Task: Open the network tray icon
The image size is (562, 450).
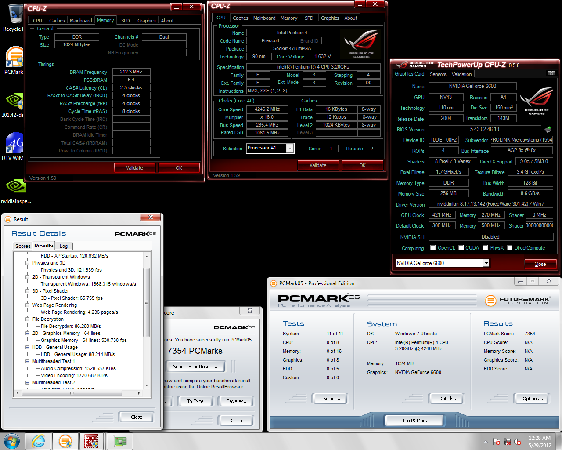Action: [x=507, y=442]
